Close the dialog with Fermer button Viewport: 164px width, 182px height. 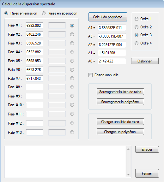click(147, 173)
